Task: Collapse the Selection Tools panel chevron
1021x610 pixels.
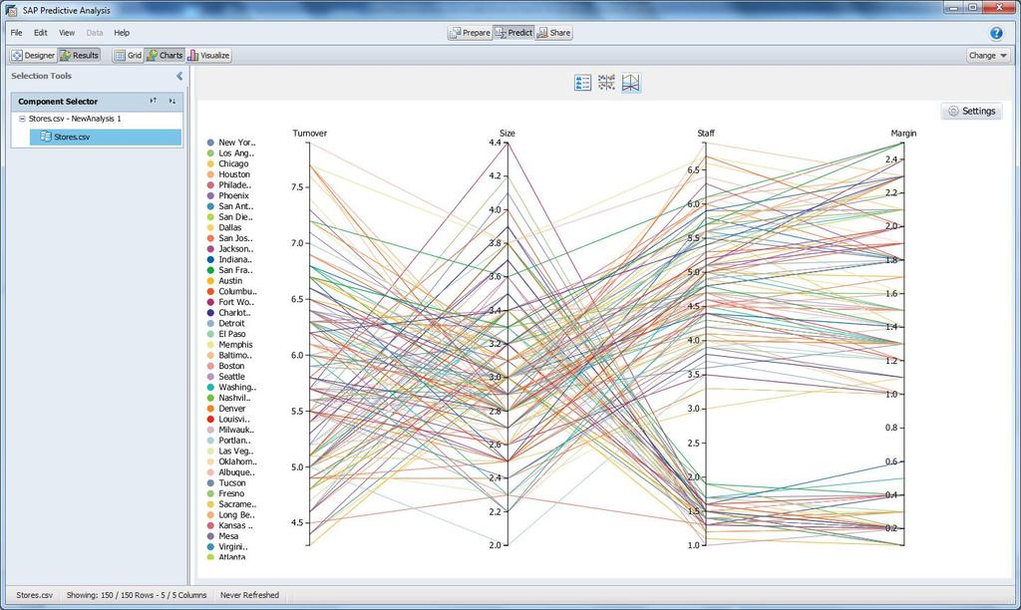Action: tap(179, 76)
